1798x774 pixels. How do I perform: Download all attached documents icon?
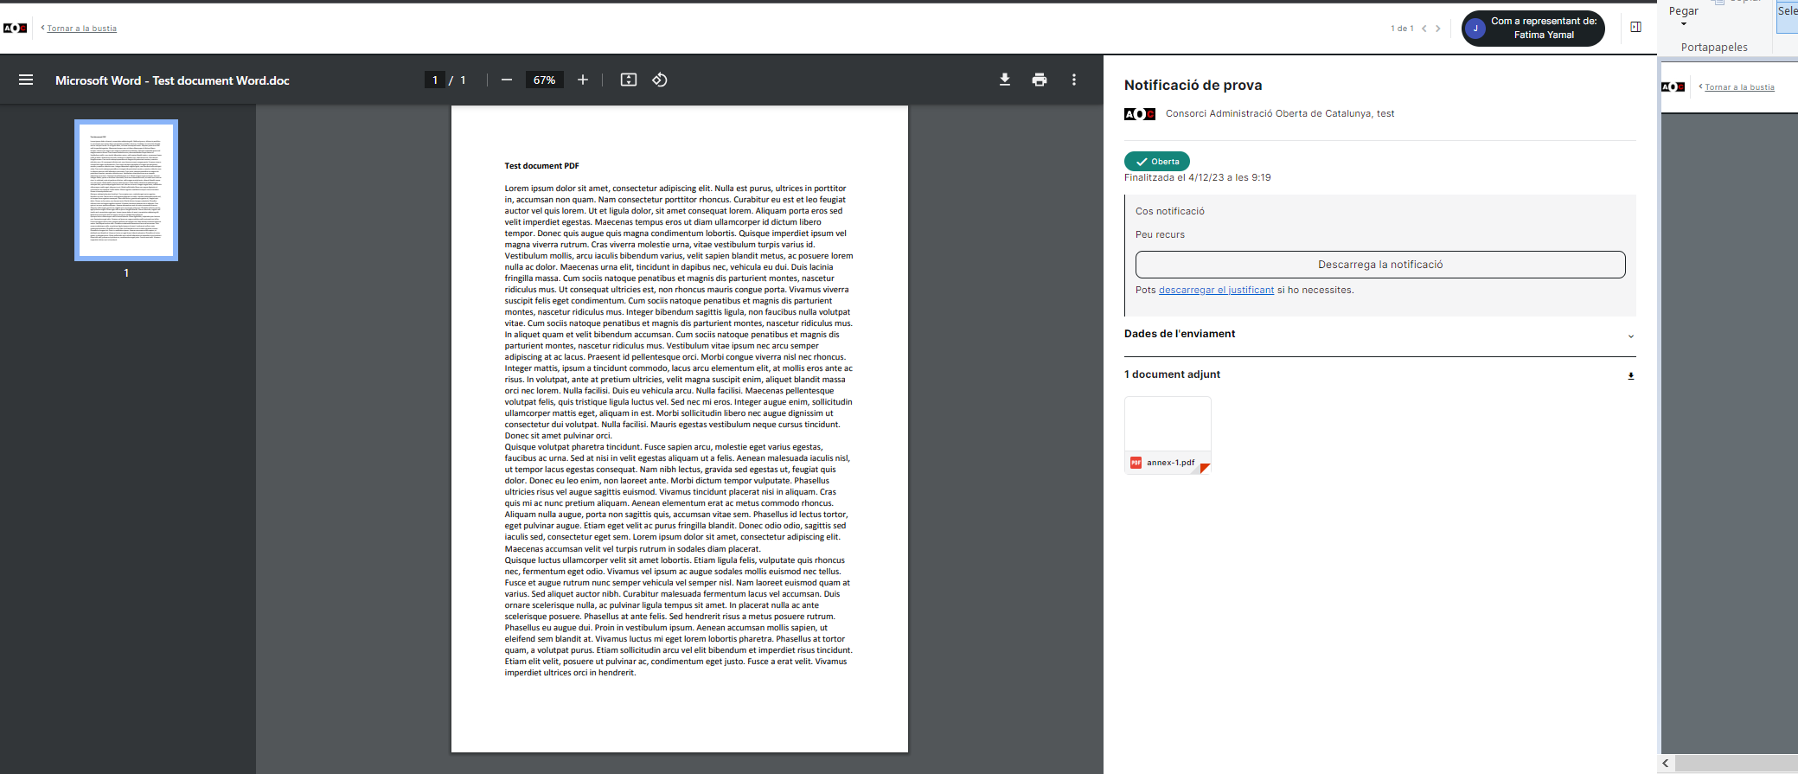coord(1631,375)
